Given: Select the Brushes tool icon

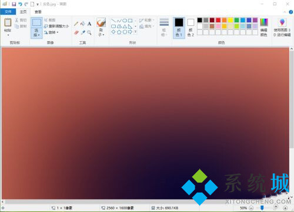Looking at the screenshot, I should pos(101,22).
